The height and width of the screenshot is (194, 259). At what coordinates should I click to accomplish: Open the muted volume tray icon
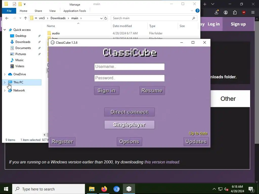[226, 189]
